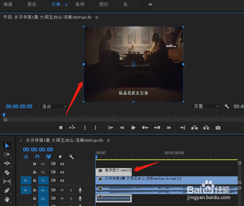Click the Extract button
The width and height of the screenshot is (244, 206).
(x=206, y=128)
